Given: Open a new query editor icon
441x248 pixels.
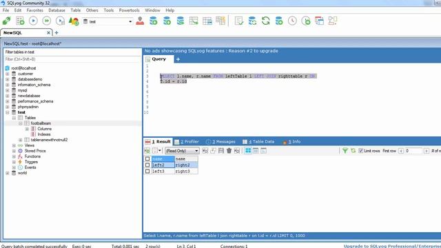Looking at the screenshot, I should coord(20,21).
